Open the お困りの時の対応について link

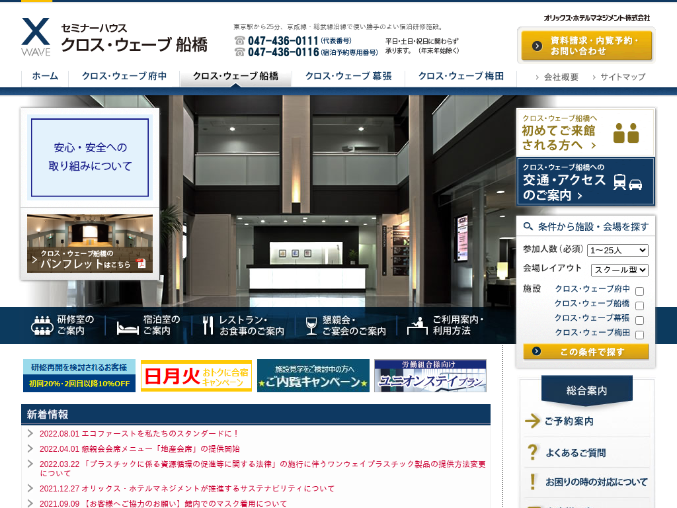(596, 482)
